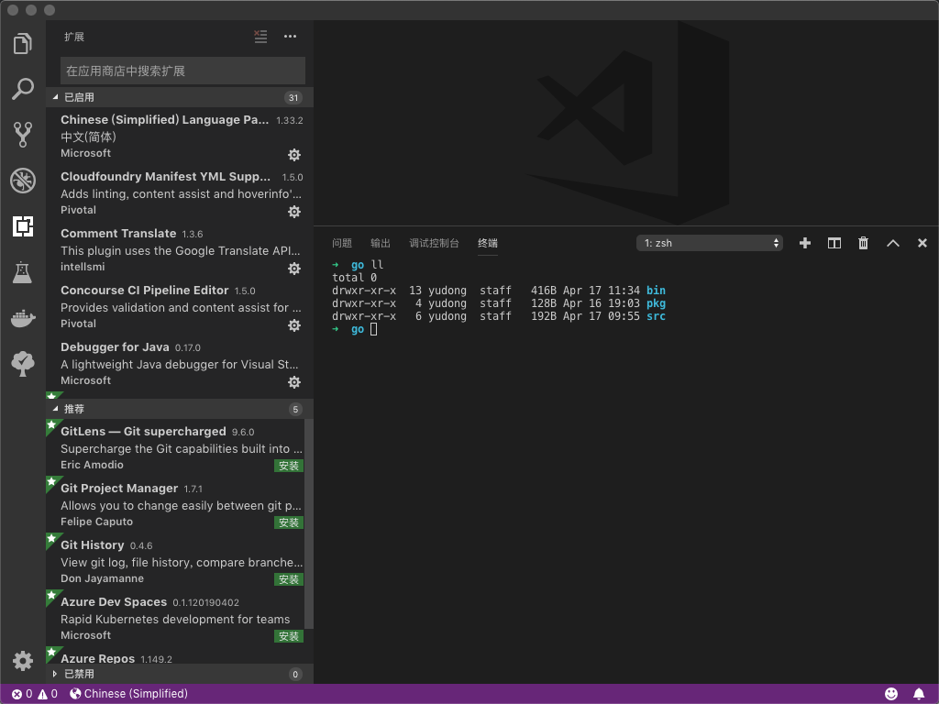This screenshot has height=704, width=939.
Task: Install the Git History extension
Action: (288, 579)
